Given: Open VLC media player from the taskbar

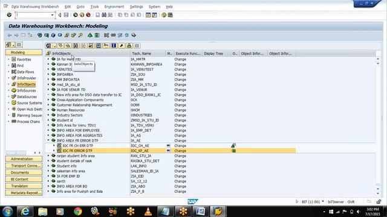Looking at the screenshot, I should click(148, 212).
